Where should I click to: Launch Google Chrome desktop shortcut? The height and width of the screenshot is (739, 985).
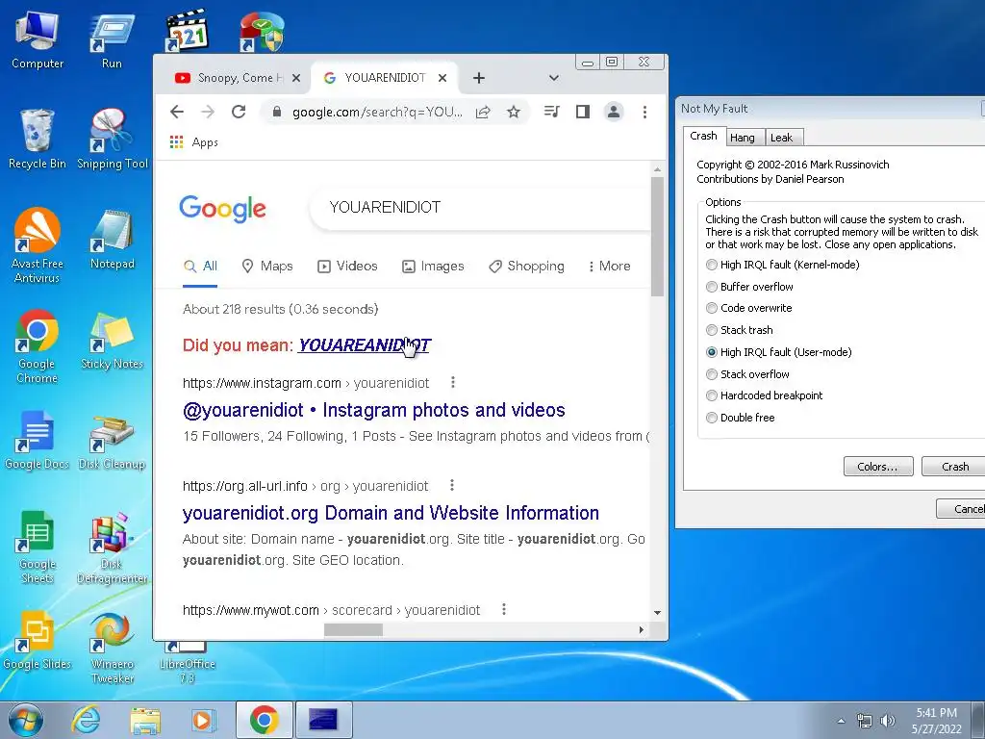38,346
